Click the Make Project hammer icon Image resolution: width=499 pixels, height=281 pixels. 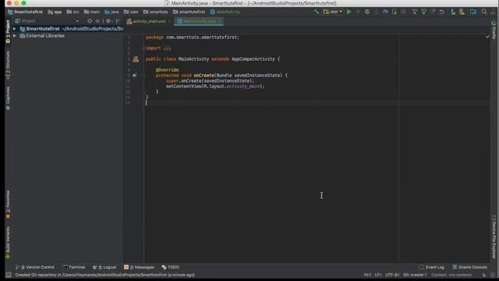tap(316, 12)
